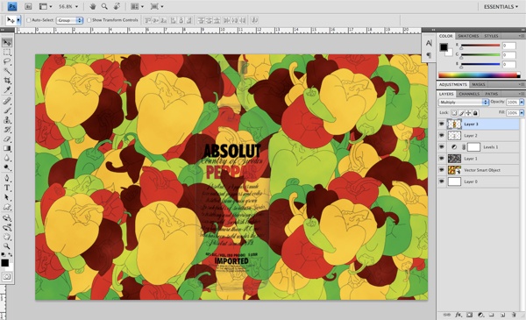The height and width of the screenshot is (320, 526).
Task: Select the Eraser tool
Action: (x=7, y=139)
